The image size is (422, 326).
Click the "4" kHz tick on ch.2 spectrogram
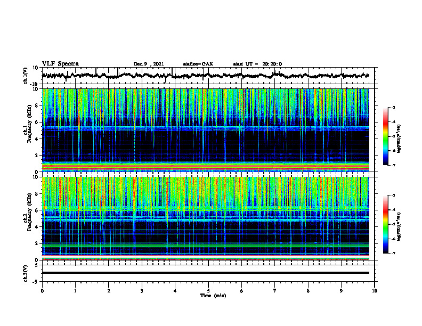[x=37, y=227]
